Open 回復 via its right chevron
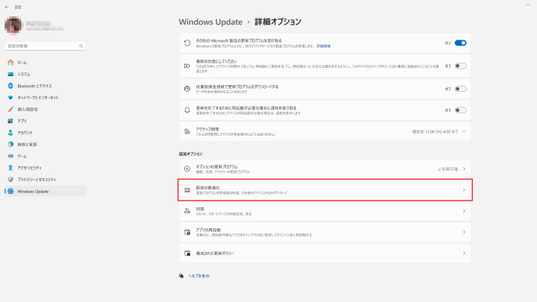537x302 pixels. click(464, 211)
